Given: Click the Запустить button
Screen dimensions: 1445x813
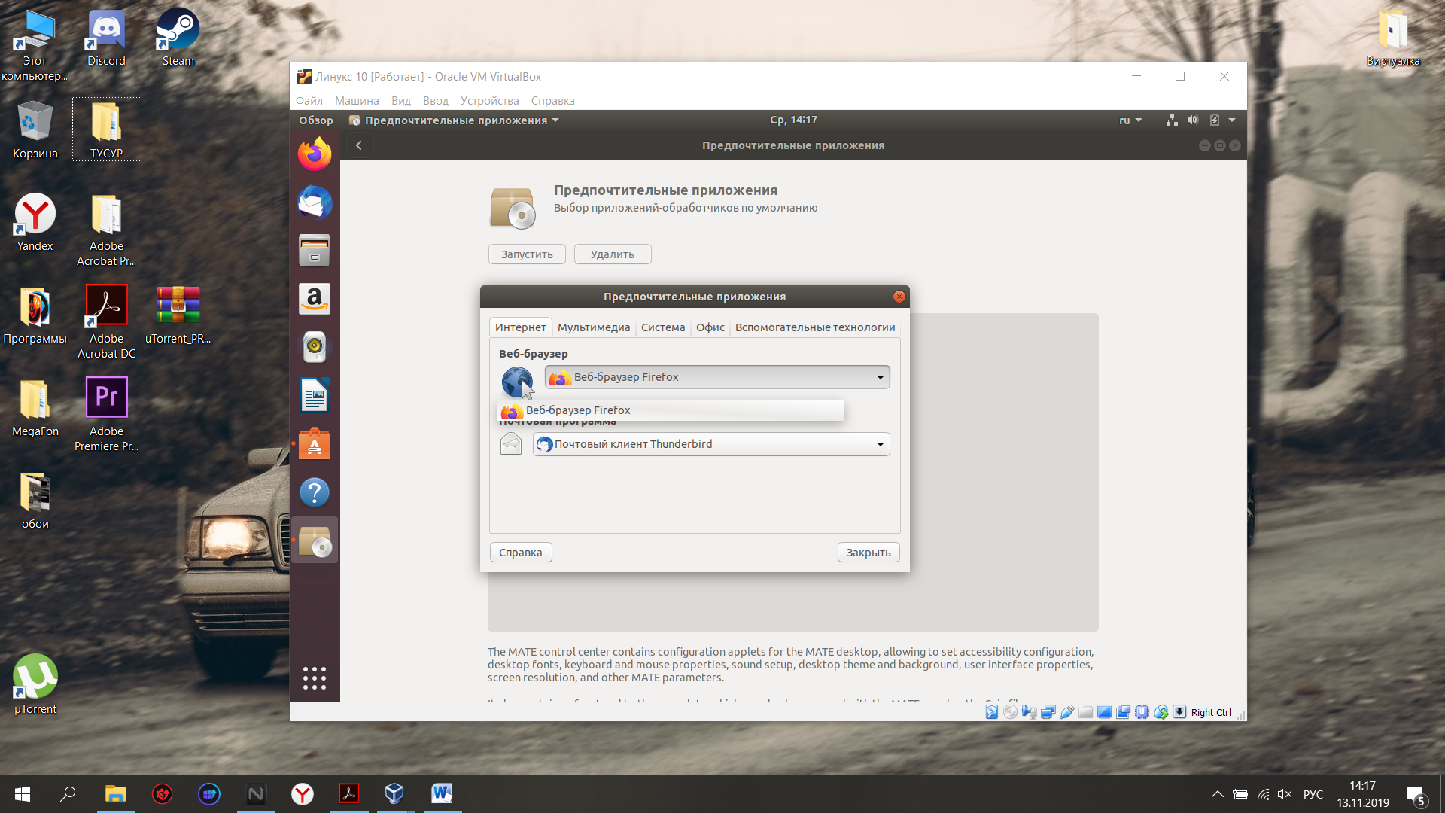Looking at the screenshot, I should pos(527,254).
